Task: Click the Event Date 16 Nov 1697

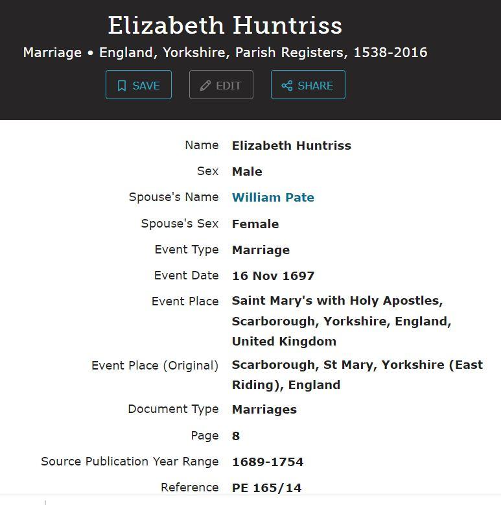Action: [273, 276]
